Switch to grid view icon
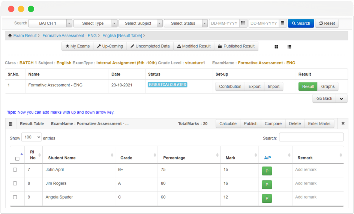The height and width of the screenshot is (214, 354). coord(276,47)
